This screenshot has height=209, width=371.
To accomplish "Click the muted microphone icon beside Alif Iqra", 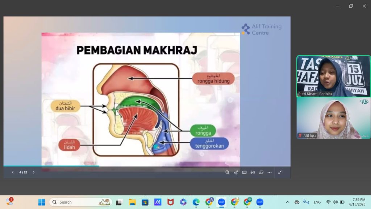I will [300, 136].
